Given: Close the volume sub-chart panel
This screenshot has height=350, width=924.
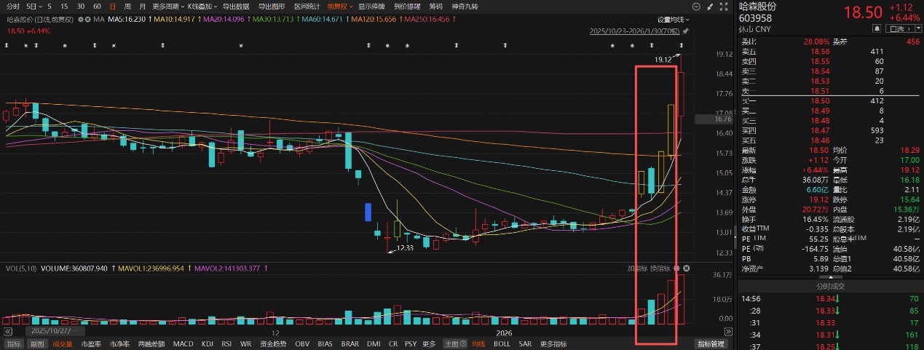Looking at the screenshot, I should (686, 269).
